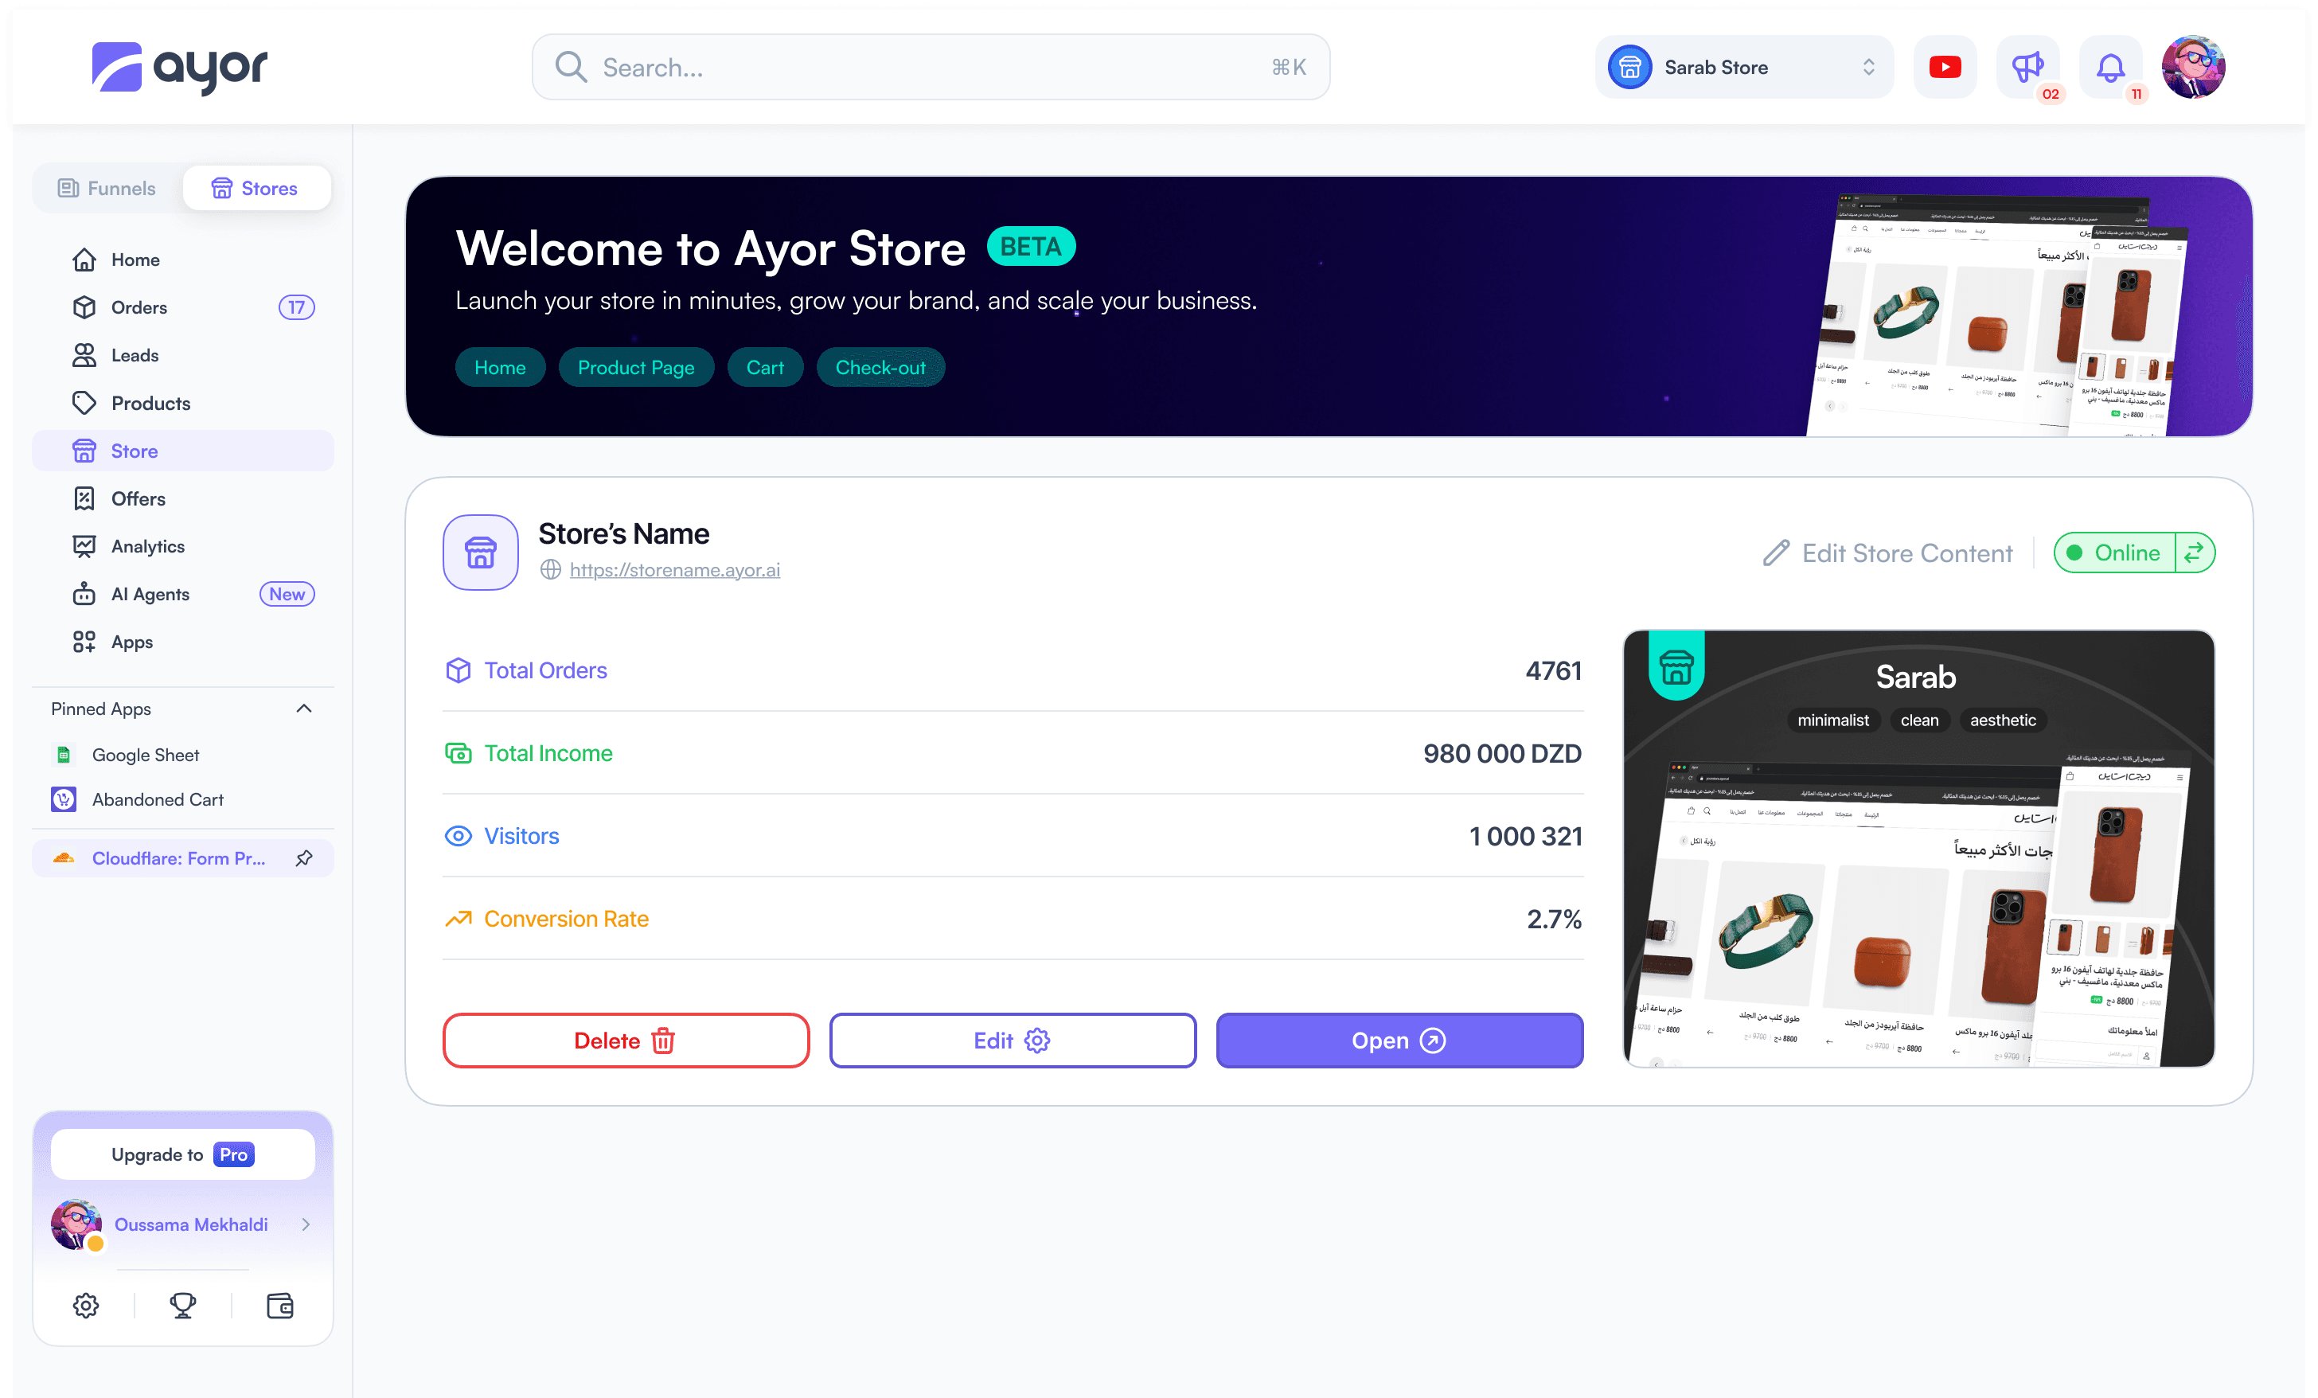
Task: Switch to Stores mode
Action: (x=256, y=188)
